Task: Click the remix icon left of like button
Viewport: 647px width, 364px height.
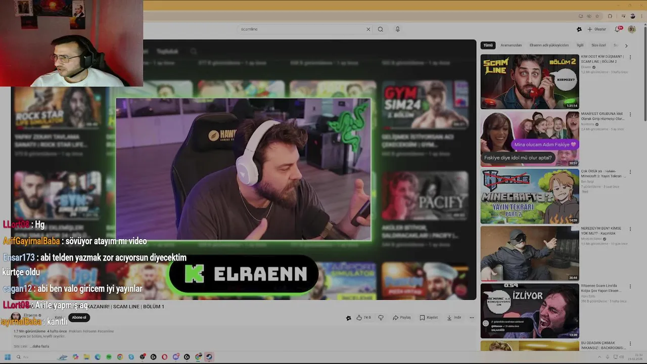Action: (x=348, y=318)
